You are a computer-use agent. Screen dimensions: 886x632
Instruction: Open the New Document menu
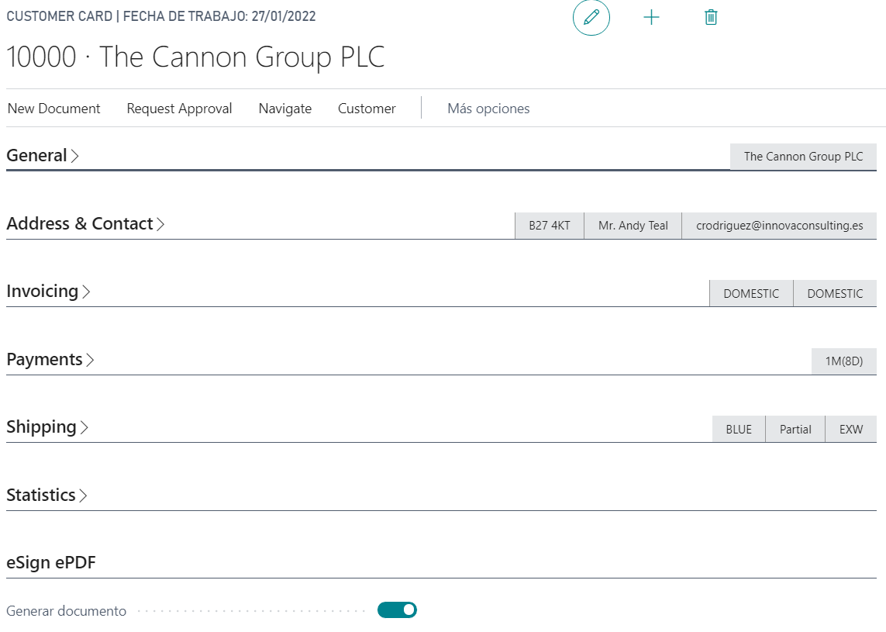point(53,109)
